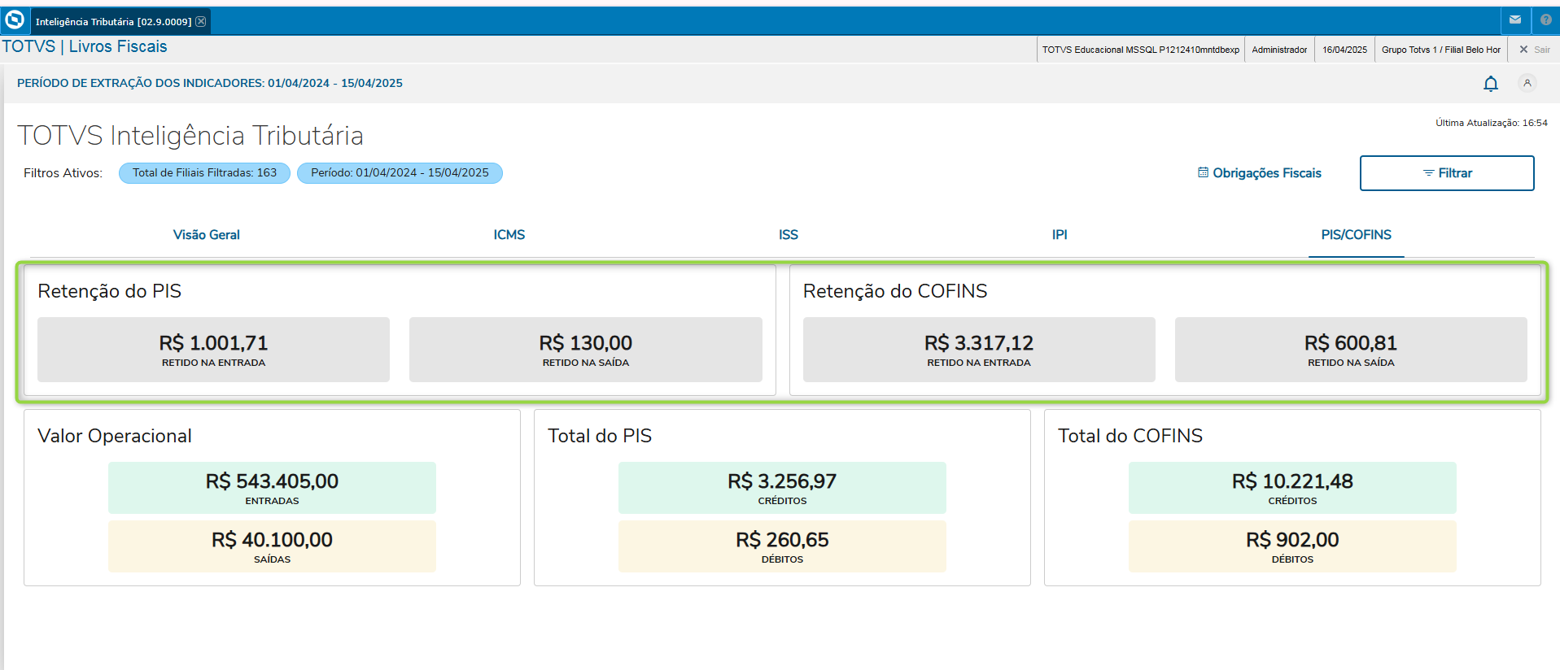Click PIS retido na saída R$ 130,00
This screenshot has width=1560, height=670.
click(x=586, y=350)
